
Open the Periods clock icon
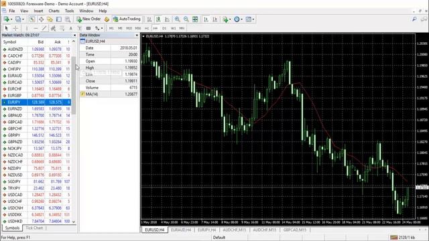pyautogui.click(x=237, y=19)
